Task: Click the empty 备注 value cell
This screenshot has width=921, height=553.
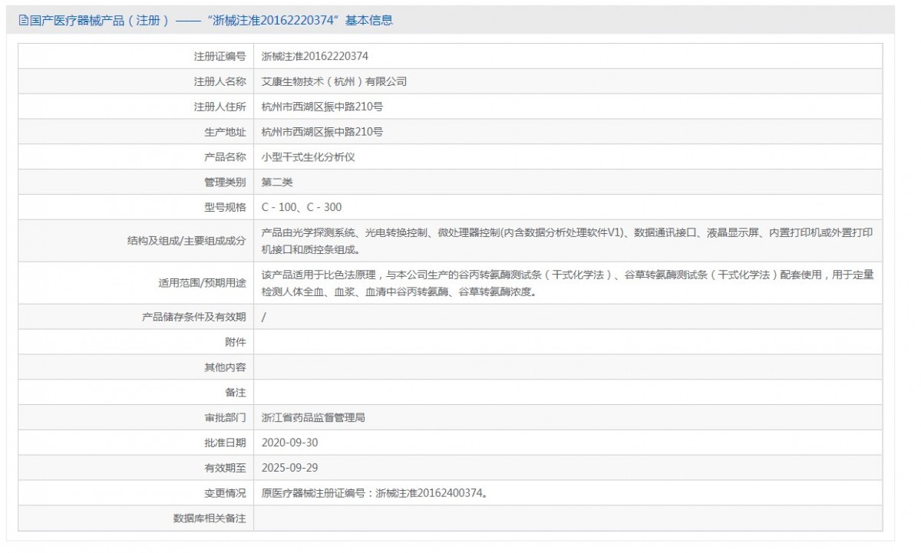Action: coord(568,393)
